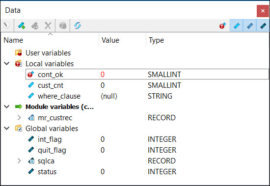Close the Data panel
270x186 pixels.
pyautogui.click(x=263, y=11)
